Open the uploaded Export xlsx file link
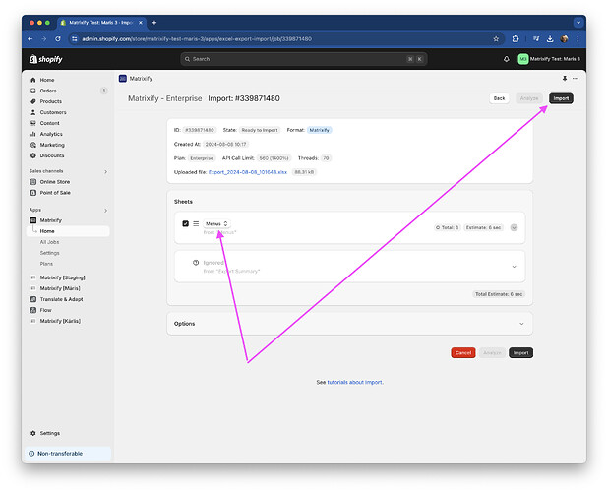The image size is (608, 492). click(248, 172)
